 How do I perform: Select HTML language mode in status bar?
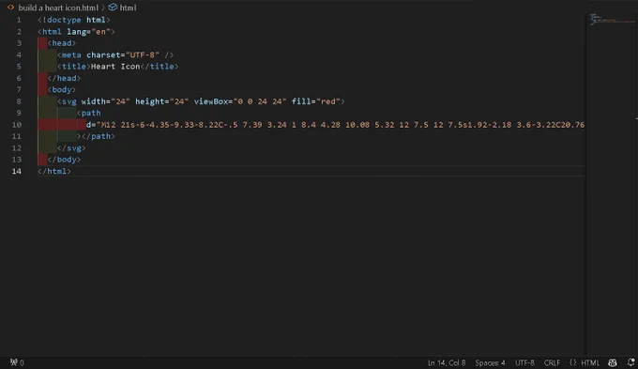(x=590, y=362)
